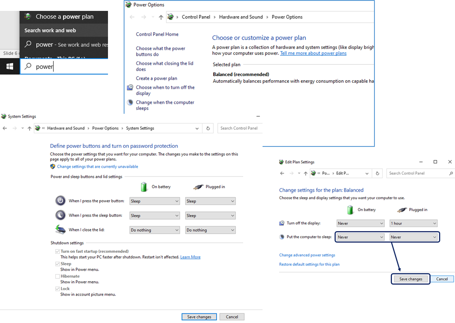
Task: Click Change settings that are currently unavailable
Action: (x=97, y=167)
